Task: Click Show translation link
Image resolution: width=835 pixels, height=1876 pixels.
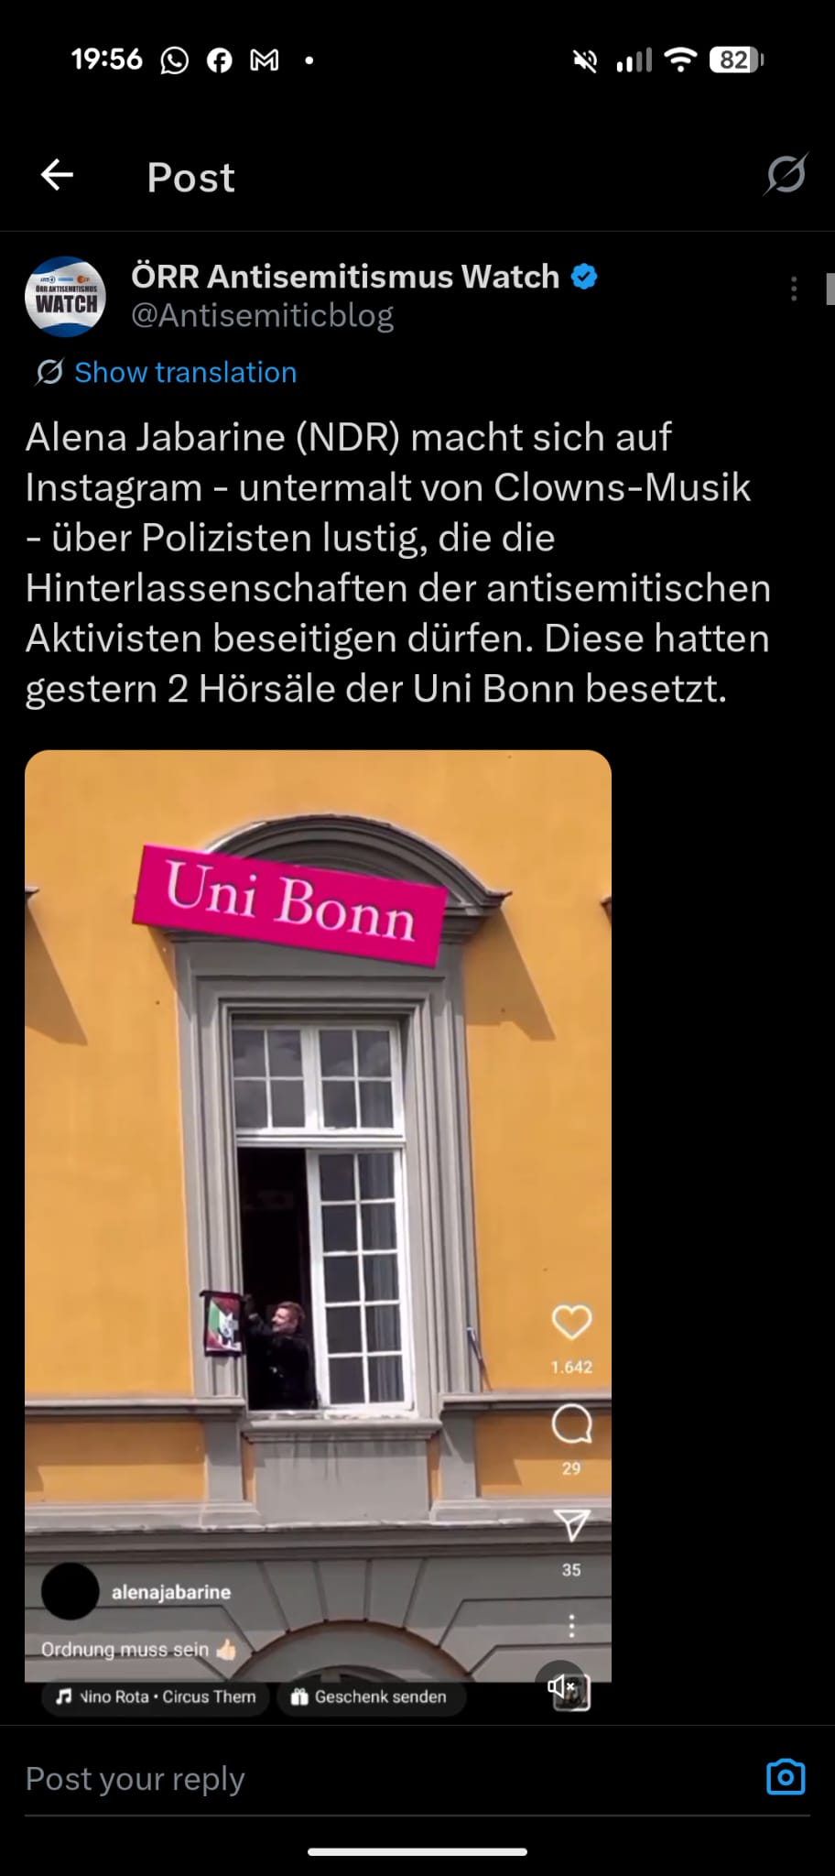Action: tap(185, 373)
